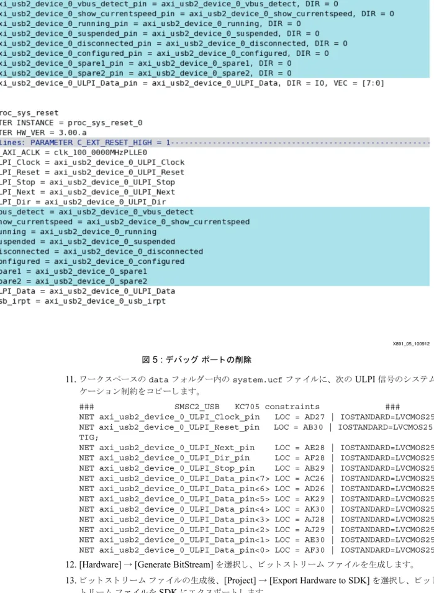Click step 12 about Generate BitStream
The width and height of the screenshot is (434, 593).
click(241, 564)
